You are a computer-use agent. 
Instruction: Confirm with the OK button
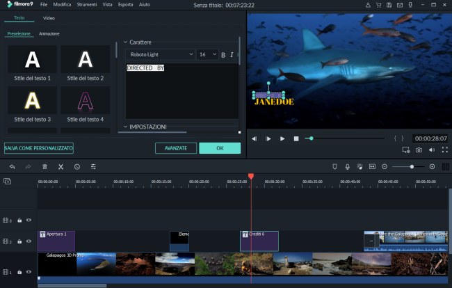[x=220, y=148]
